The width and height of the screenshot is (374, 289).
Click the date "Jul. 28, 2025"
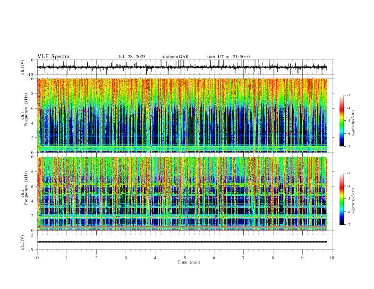132,57
